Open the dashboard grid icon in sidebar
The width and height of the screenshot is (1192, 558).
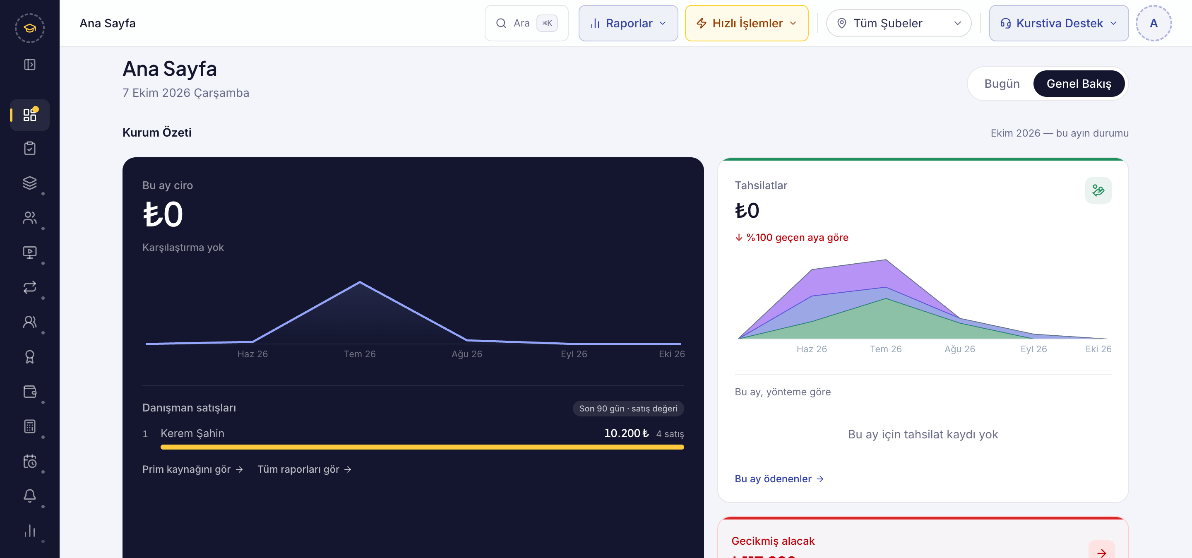[x=30, y=115]
